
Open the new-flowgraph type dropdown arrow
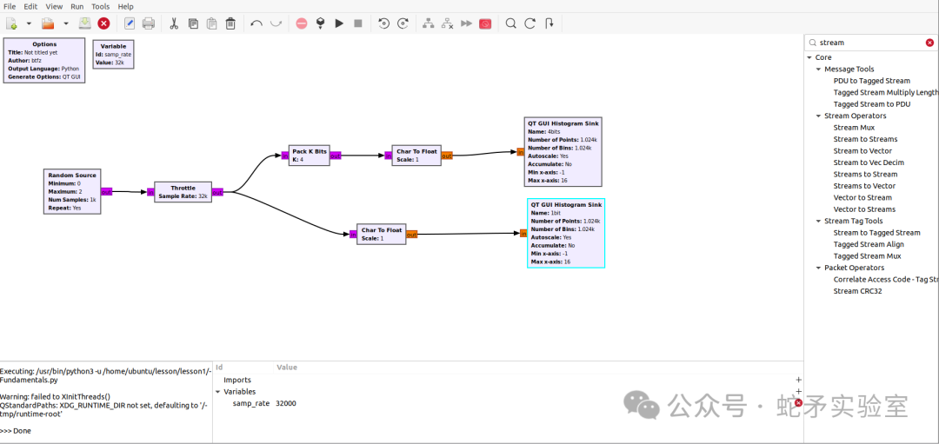(x=28, y=23)
